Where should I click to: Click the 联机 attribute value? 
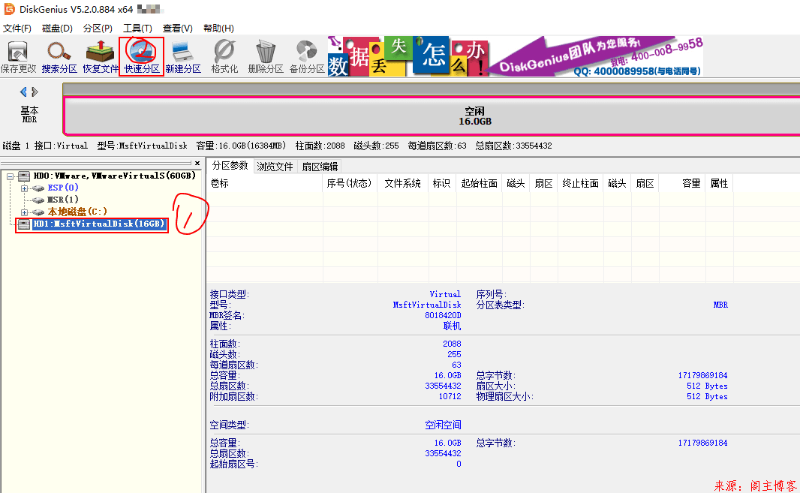452,326
